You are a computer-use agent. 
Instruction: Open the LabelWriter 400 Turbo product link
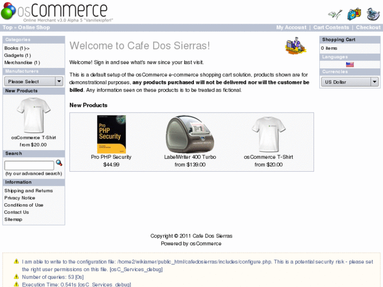tap(190, 157)
